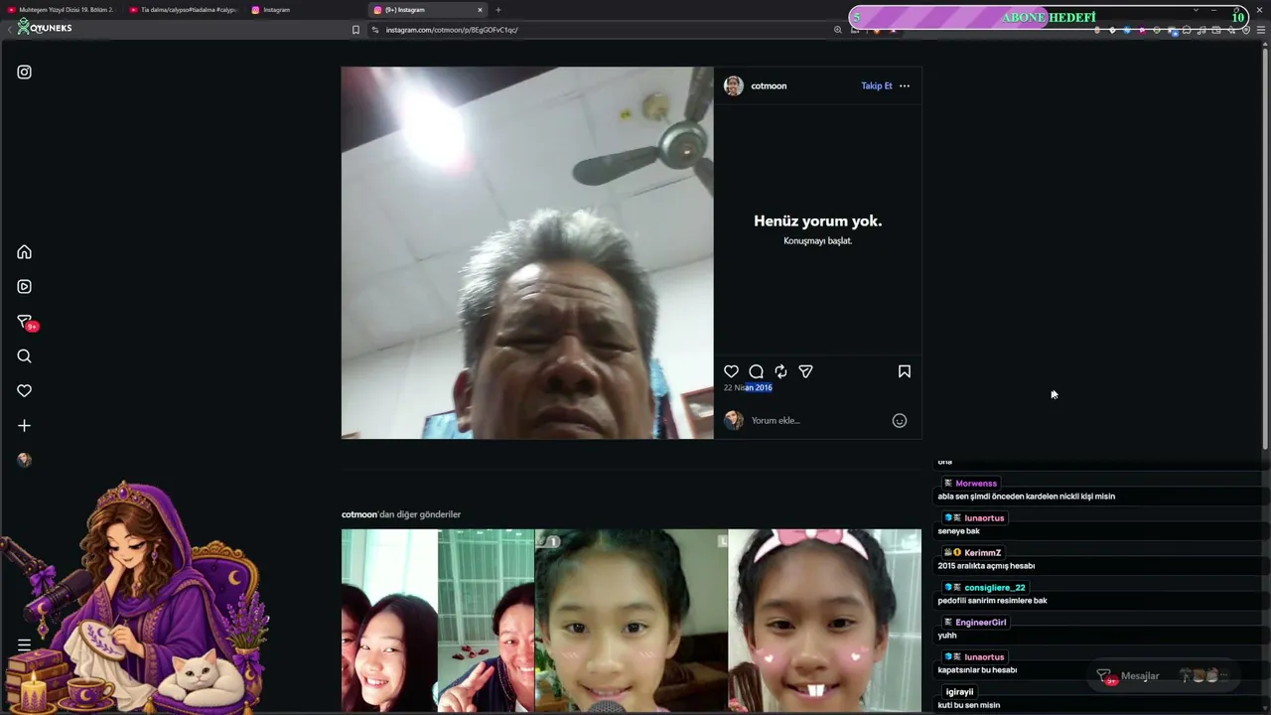The image size is (1271, 715).
Task: Focus the 'Yorum ekle...' comment field
Action: 816,421
